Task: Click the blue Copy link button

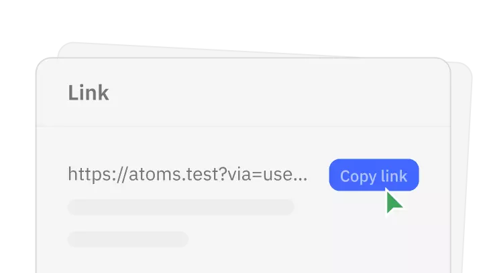Action: 374,175
